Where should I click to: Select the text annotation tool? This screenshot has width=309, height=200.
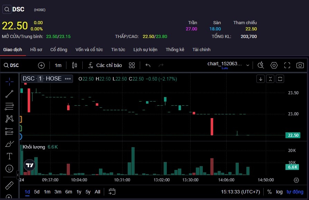click(x=9, y=156)
